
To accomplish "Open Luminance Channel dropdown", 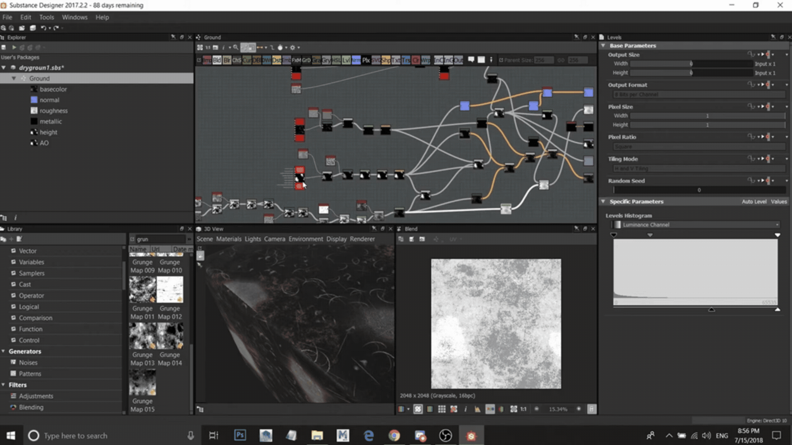I will [x=695, y=225].
